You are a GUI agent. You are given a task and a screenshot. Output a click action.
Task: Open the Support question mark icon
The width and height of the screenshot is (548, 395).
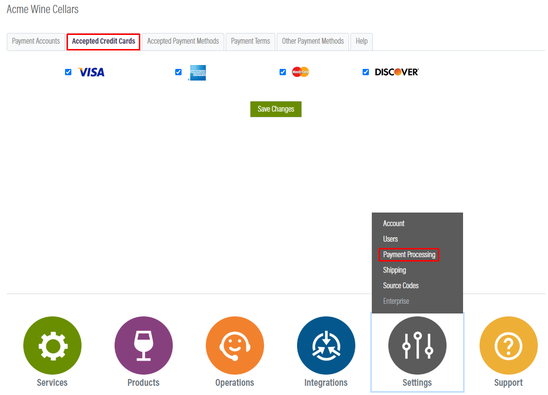click(509, 346)
